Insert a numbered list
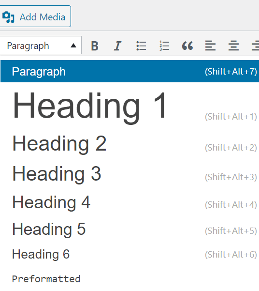The width and height of the screenshot is (259, 291). pos(164,46)
